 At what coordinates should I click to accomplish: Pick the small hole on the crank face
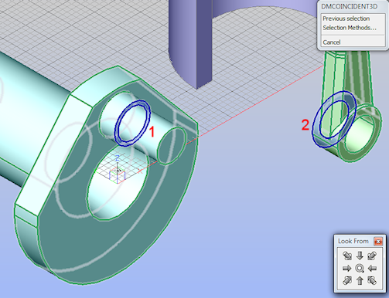point(172,145)
